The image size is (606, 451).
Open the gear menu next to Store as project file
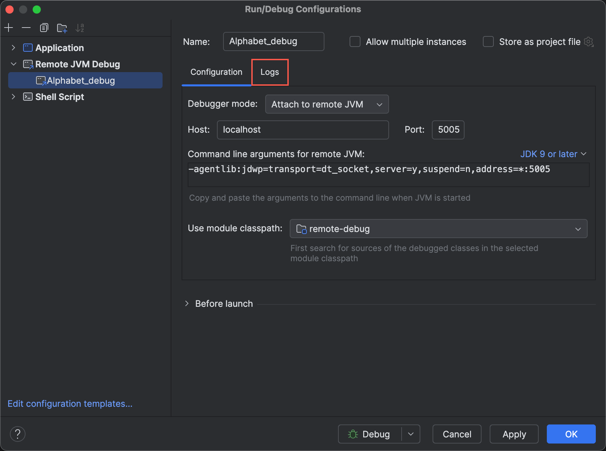click(589, 41)
